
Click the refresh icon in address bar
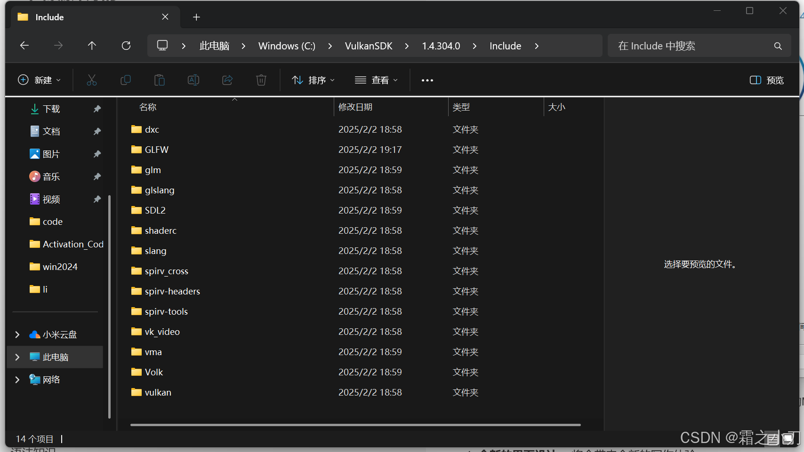click(126, 46)
